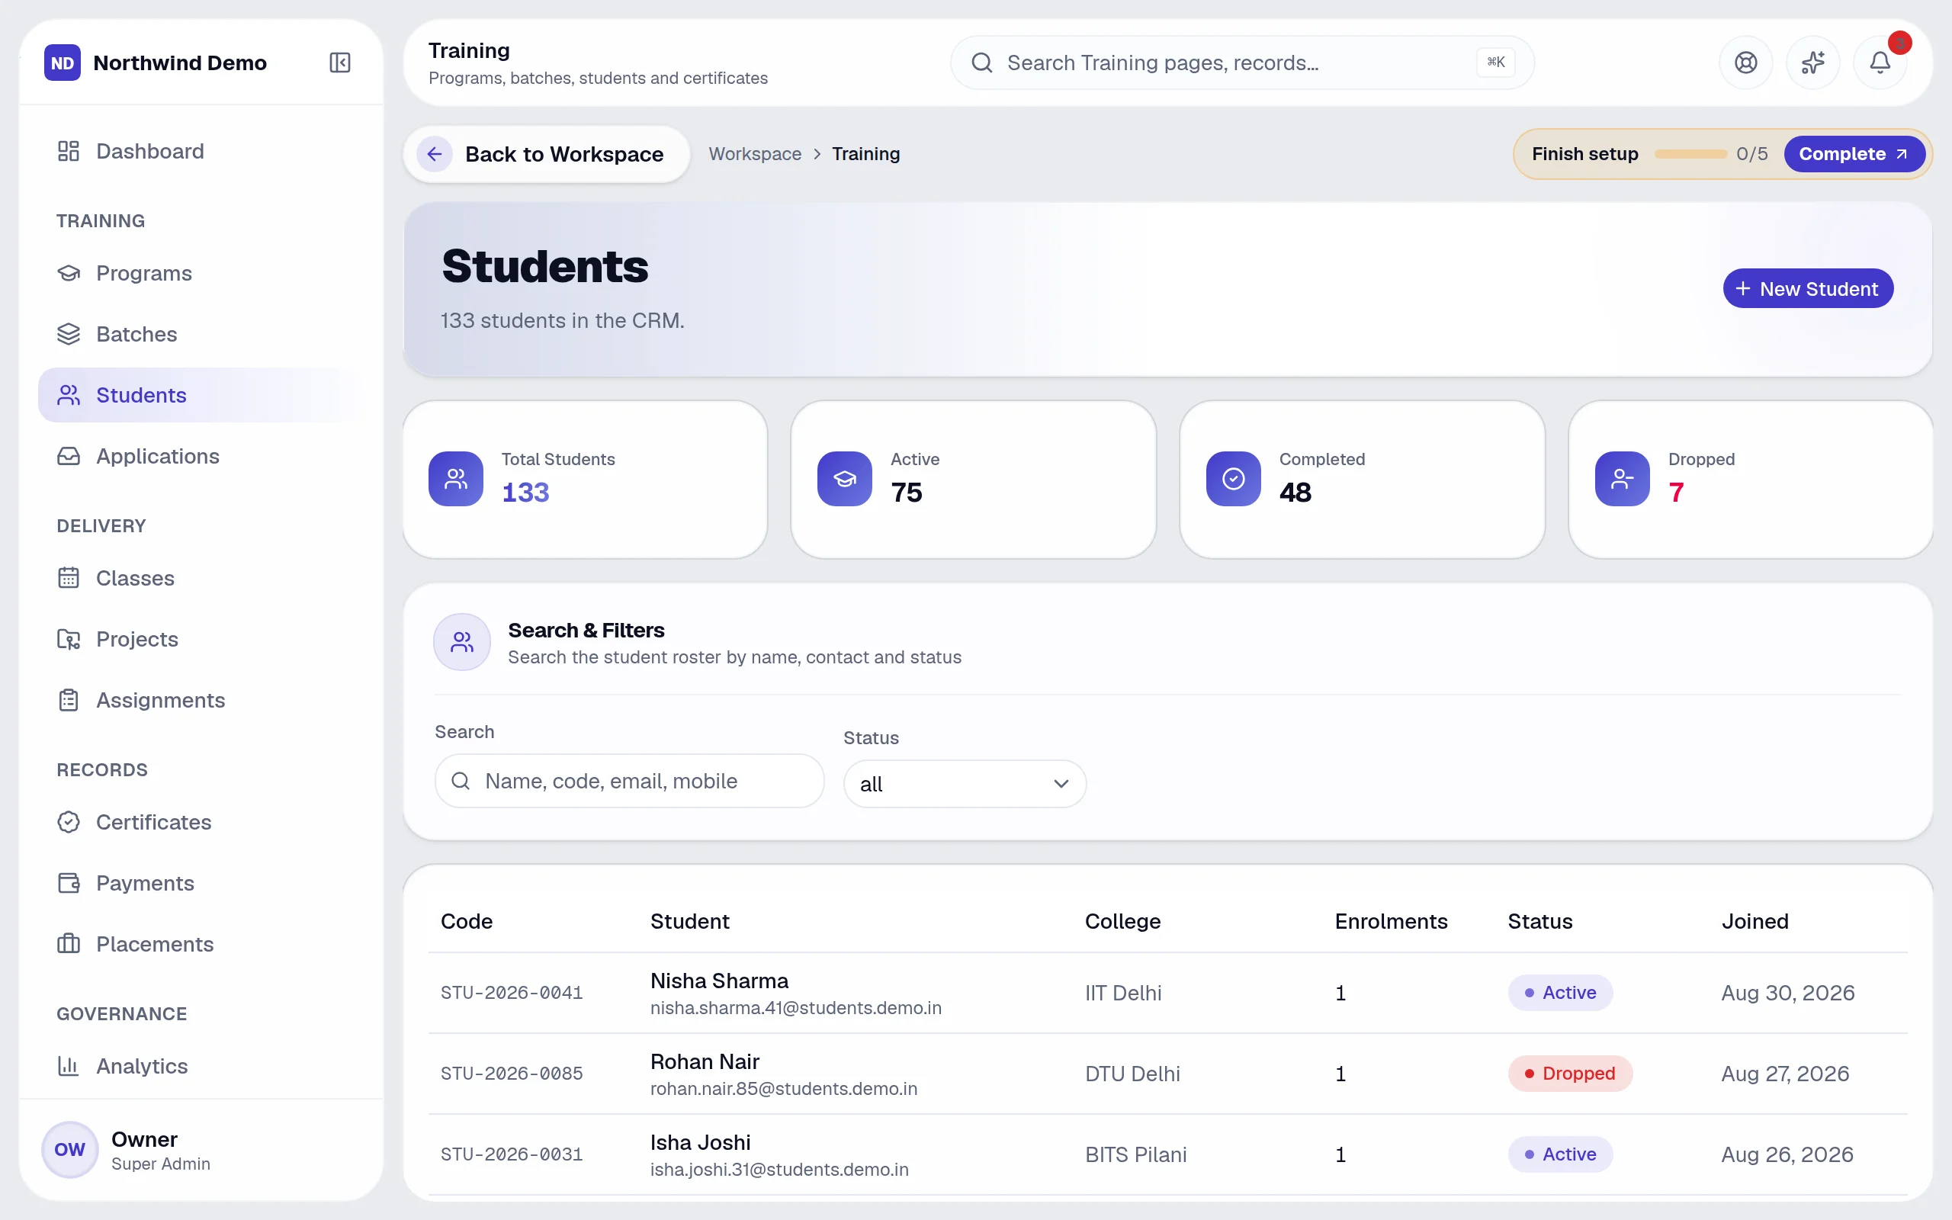Click the Total Students value 133
Viewport: 1952px width, 1220px height.
[x=525, y=493]
